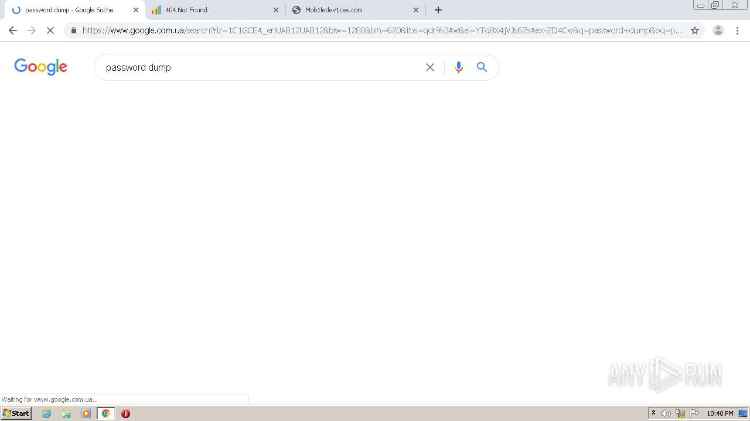Select Chrome taskbar button
This screenshot has width=750, height=421.
pyautogui.click(x=105, y=413)
